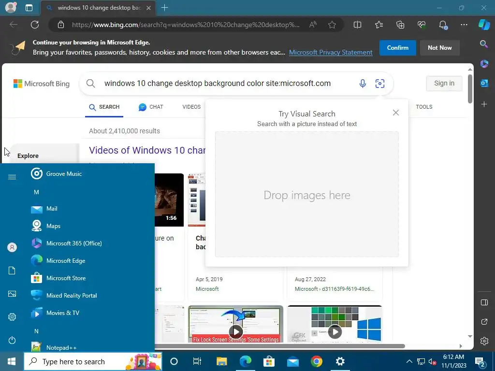Click the Drop images here area

[x=307, y=194]
